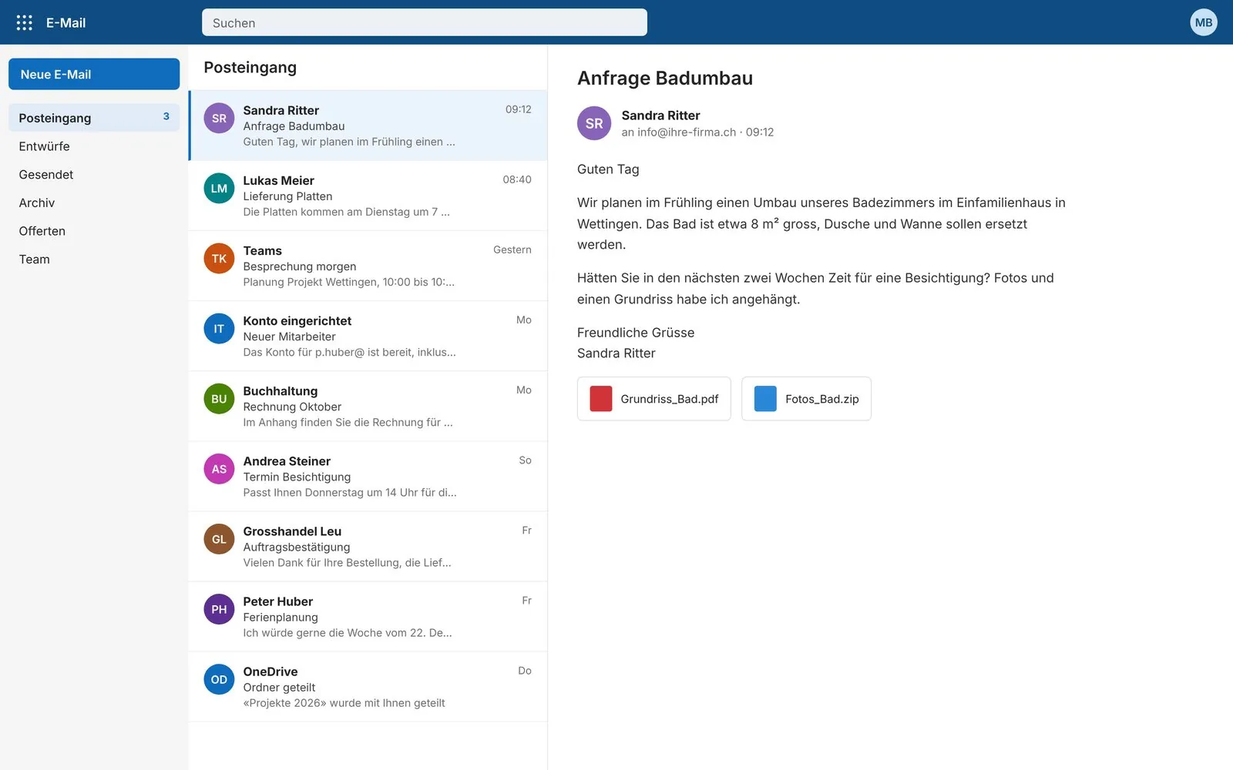The image size is (1233, 770).
Task: Open the Rechnung Oktober email
Action: [x=368, y=406]
